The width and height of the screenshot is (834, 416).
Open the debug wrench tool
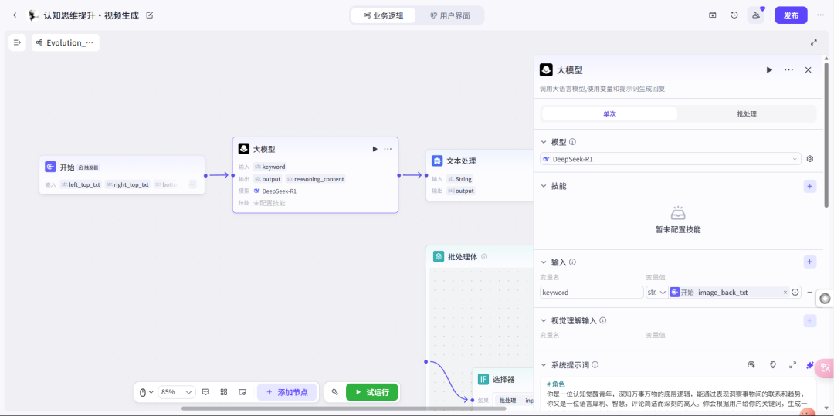tap(335, 392)
